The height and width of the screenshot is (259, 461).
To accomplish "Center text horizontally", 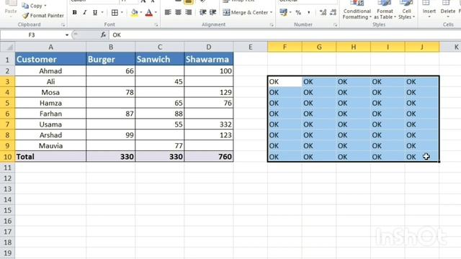I will coord(178,12).
